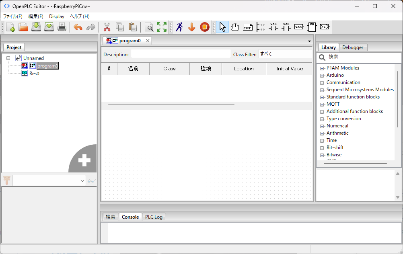This screenshot has width=403, height=254.
Task: Expand the MQTT library node
Action: click(x=322, y=104)
